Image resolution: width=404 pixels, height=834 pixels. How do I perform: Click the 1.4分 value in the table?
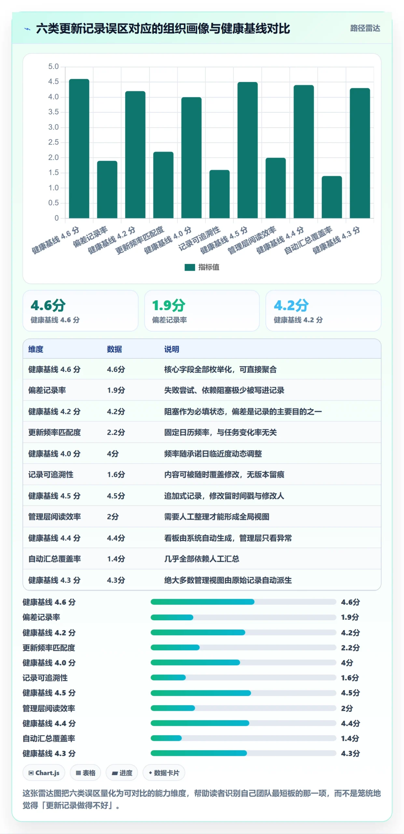(116, 559)
